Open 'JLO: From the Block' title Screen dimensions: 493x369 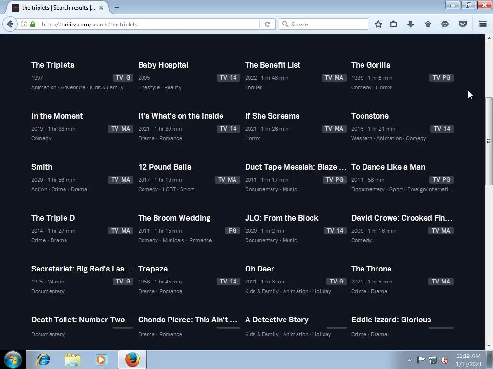(x=282, y=218)
